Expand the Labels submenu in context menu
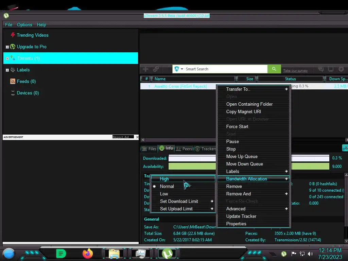 tap(254, 171)
